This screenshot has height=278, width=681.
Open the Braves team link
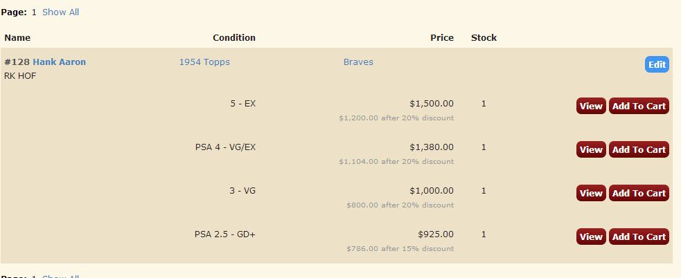tap(358, 62)
